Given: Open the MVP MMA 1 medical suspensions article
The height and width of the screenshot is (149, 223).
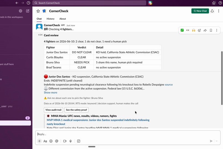Looking at the screenshot, I should click(98, 122).
